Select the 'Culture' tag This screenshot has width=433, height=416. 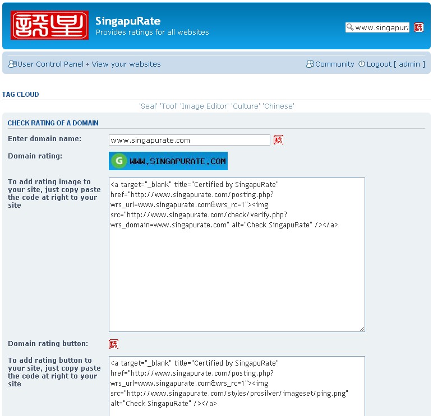pyautogui.click(x=246, y=106)
